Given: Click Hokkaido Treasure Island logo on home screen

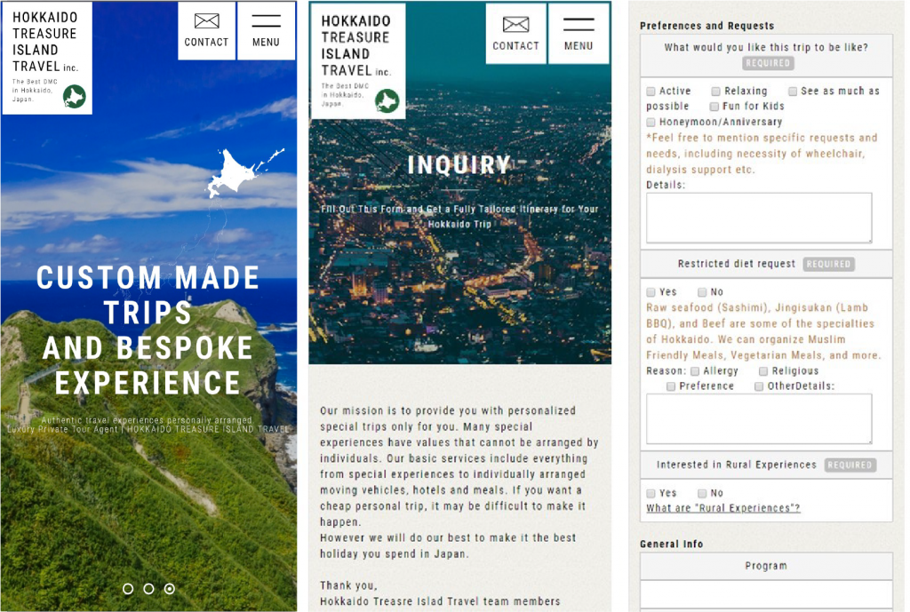Looking at the screenshot, I should [47, 58].
